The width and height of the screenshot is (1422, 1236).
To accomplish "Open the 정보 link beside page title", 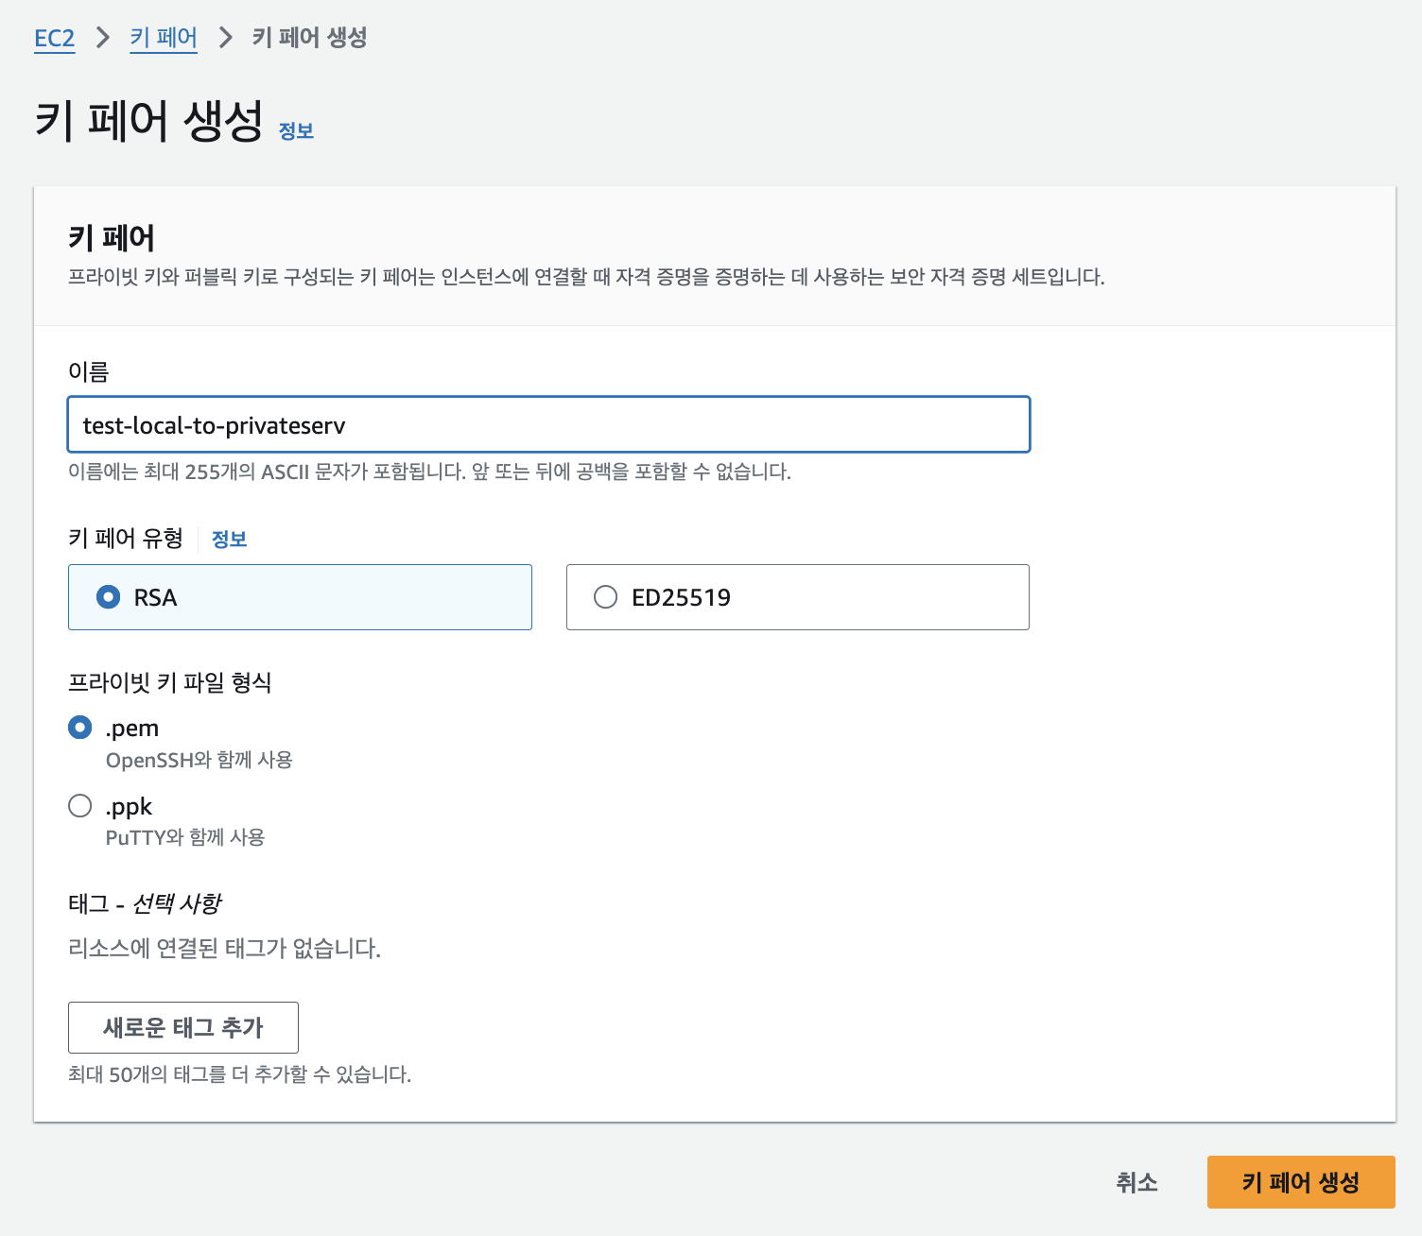I will (296, 131).
